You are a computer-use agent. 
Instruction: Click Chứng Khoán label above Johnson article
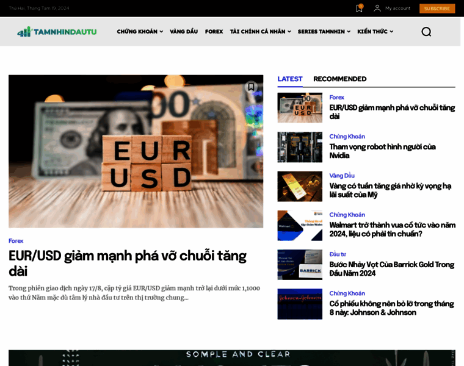[347, 293]
